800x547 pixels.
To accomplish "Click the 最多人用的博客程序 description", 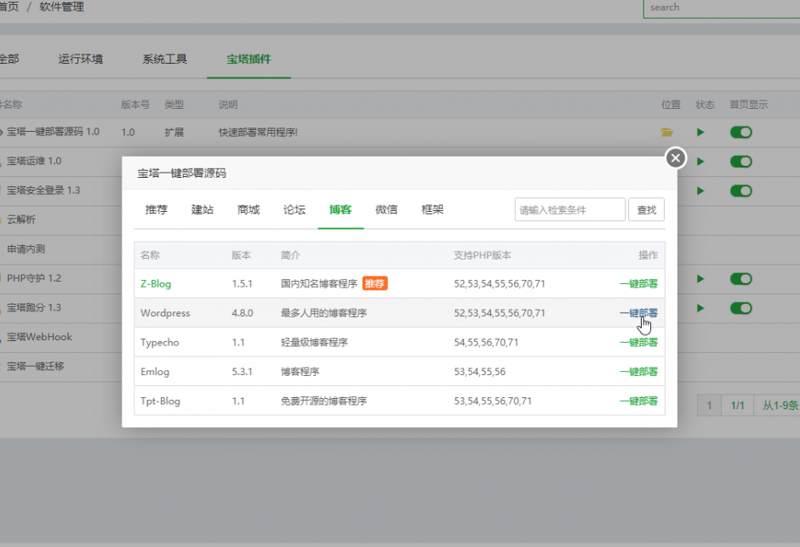I will tap(323, 313).
